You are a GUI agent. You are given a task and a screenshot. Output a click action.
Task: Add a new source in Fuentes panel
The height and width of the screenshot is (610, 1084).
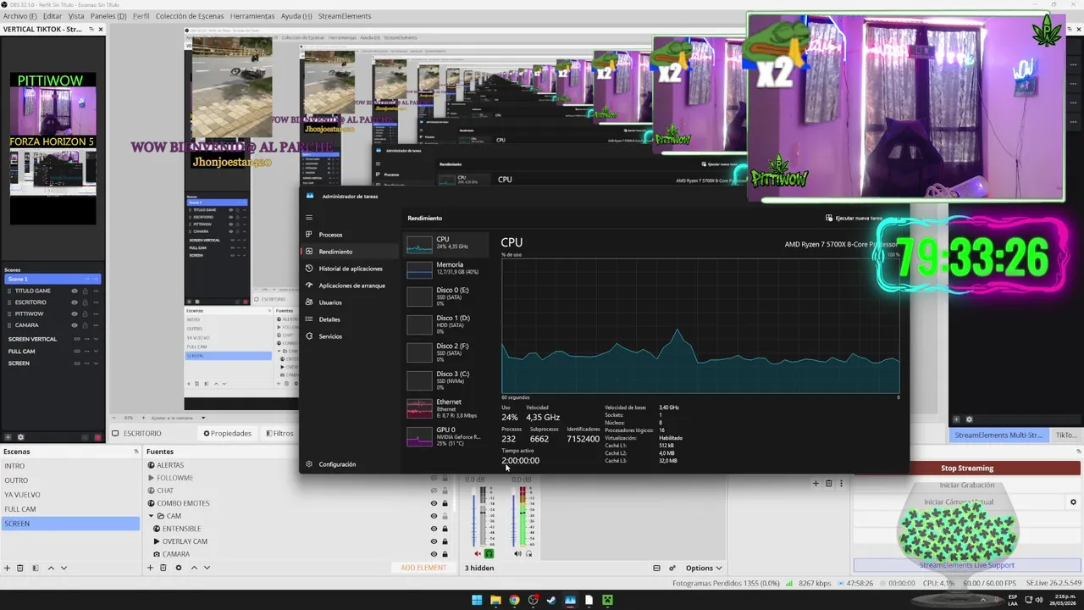150,568
